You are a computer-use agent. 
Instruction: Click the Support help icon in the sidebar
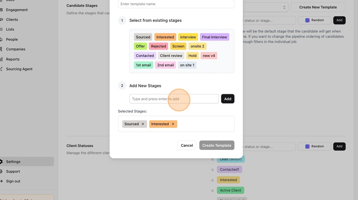click(x=1, y=171)
